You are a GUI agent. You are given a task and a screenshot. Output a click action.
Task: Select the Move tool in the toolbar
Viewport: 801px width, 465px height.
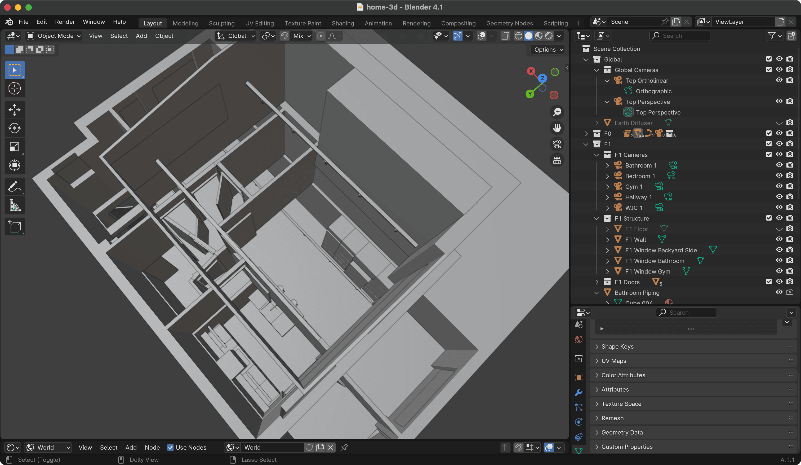pyautogui.click(x=14, y=110)
